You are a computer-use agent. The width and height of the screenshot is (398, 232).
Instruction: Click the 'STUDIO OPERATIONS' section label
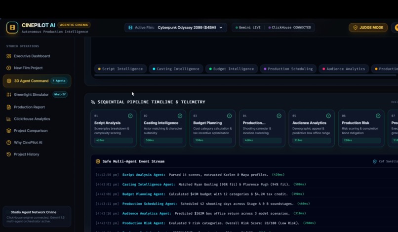[23, 46]
